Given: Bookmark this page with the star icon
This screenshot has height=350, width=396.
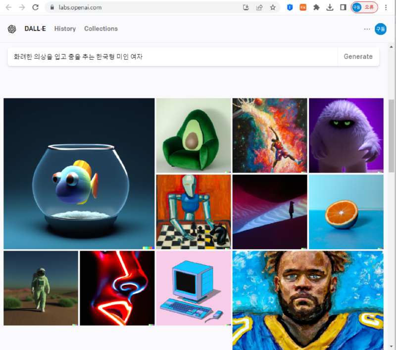Looking at the screenshot, I should (273, 7).
